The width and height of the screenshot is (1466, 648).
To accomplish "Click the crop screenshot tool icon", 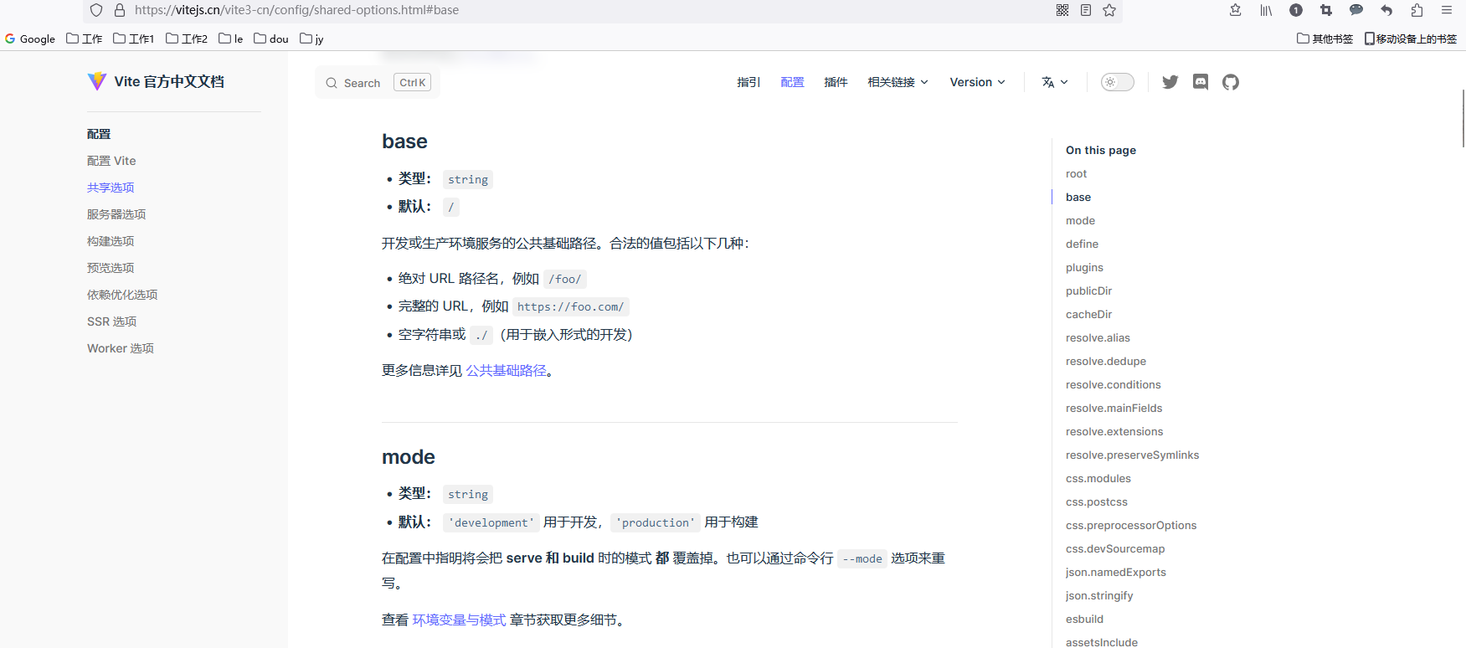I will point(1326,10).
